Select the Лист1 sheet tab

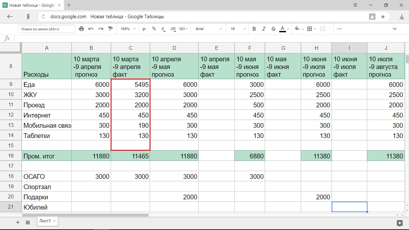coord(45,221)
